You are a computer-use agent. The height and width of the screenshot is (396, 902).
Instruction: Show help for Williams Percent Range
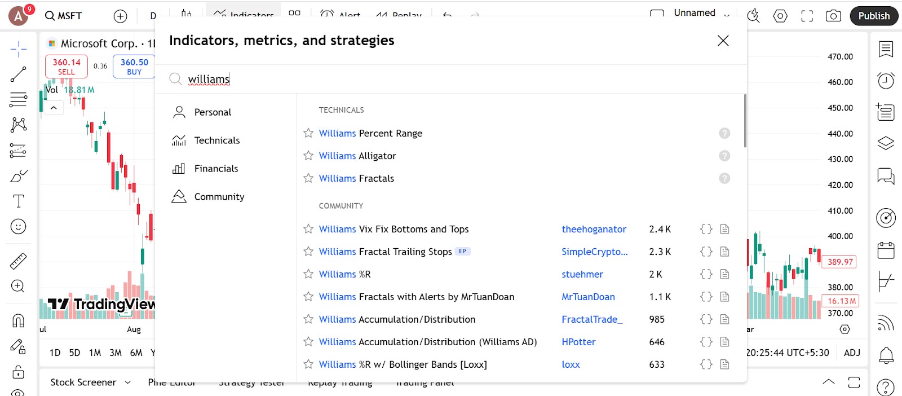pyautogui.click(x=724, y=133)
